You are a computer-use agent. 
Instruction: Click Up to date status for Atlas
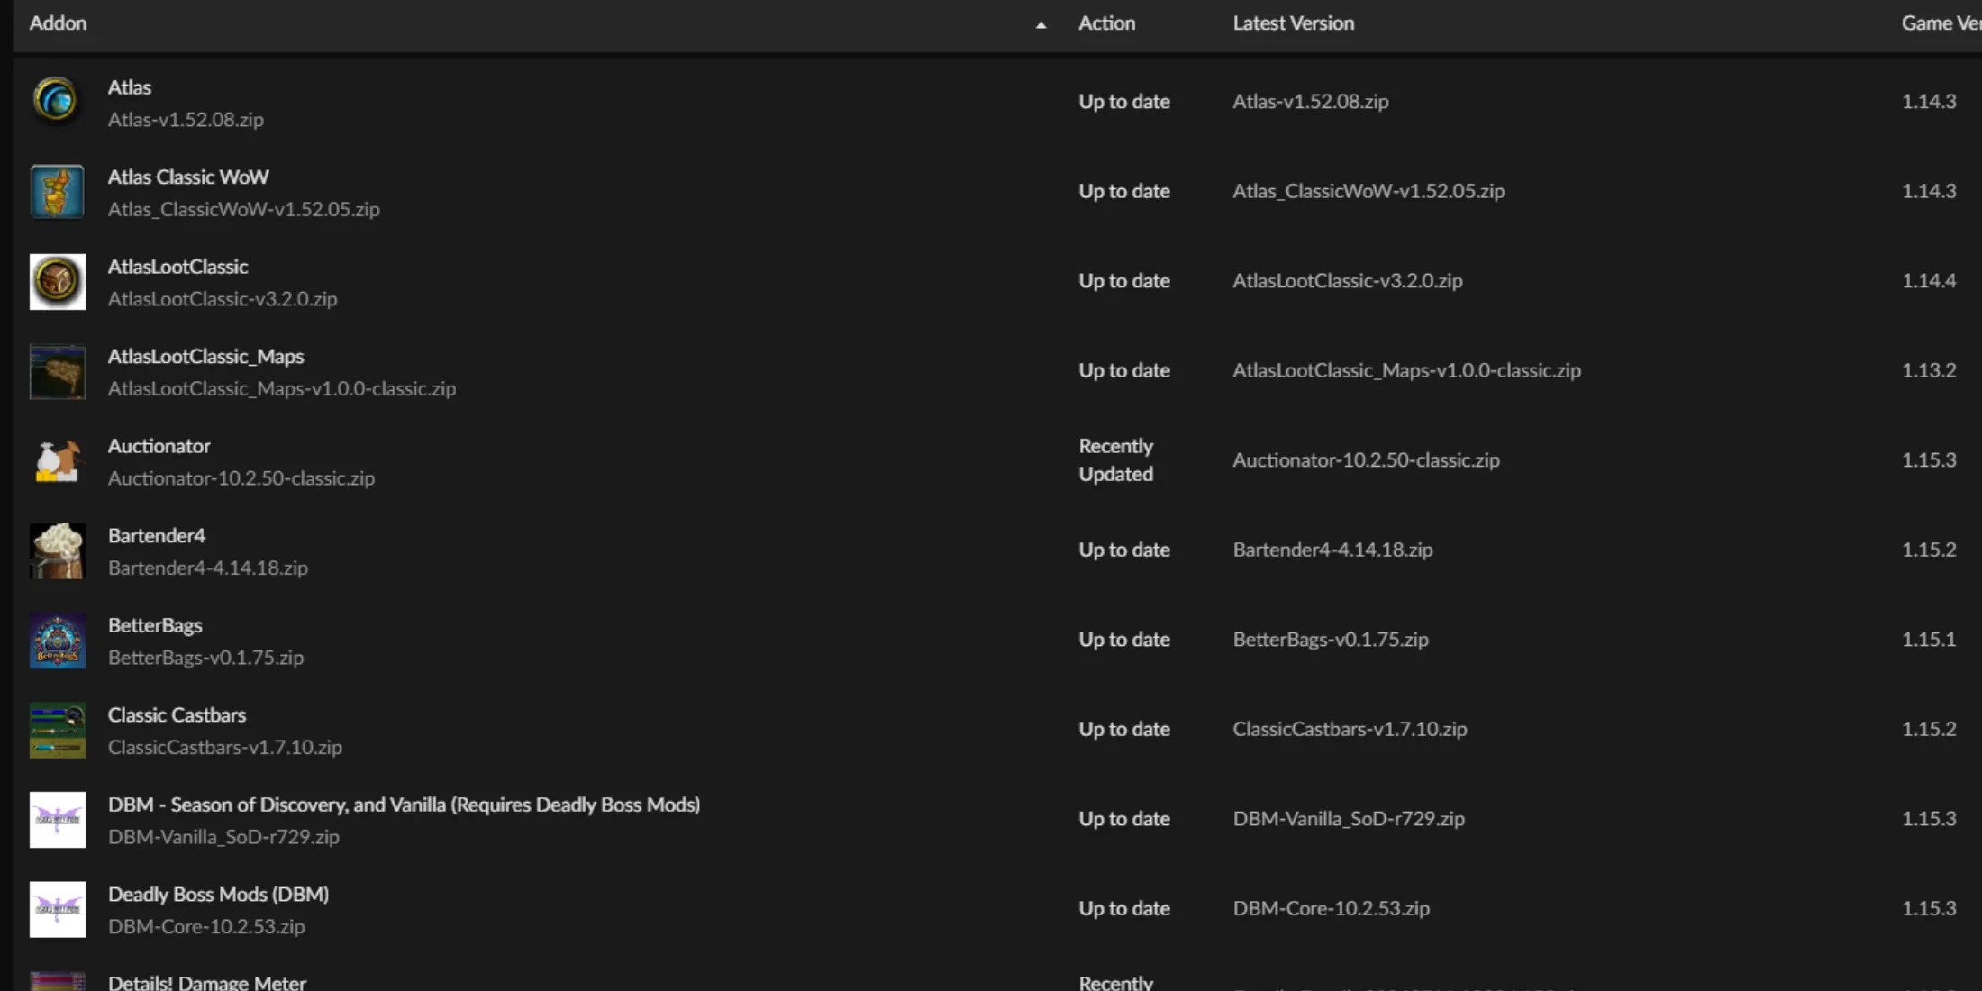coord(1124,102)
